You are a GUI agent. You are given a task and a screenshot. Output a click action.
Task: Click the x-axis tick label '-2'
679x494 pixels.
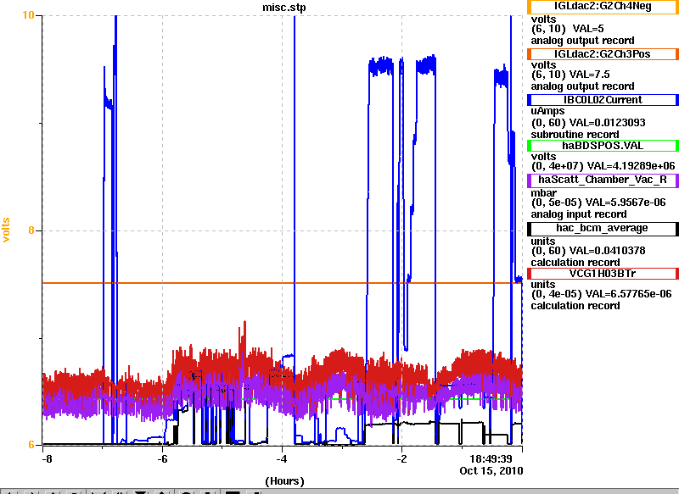[x=401, y=459]
